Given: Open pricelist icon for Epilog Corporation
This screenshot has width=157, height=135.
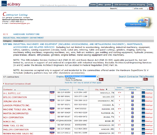Looking at the screenshot, I should click(x=132, y=97).
